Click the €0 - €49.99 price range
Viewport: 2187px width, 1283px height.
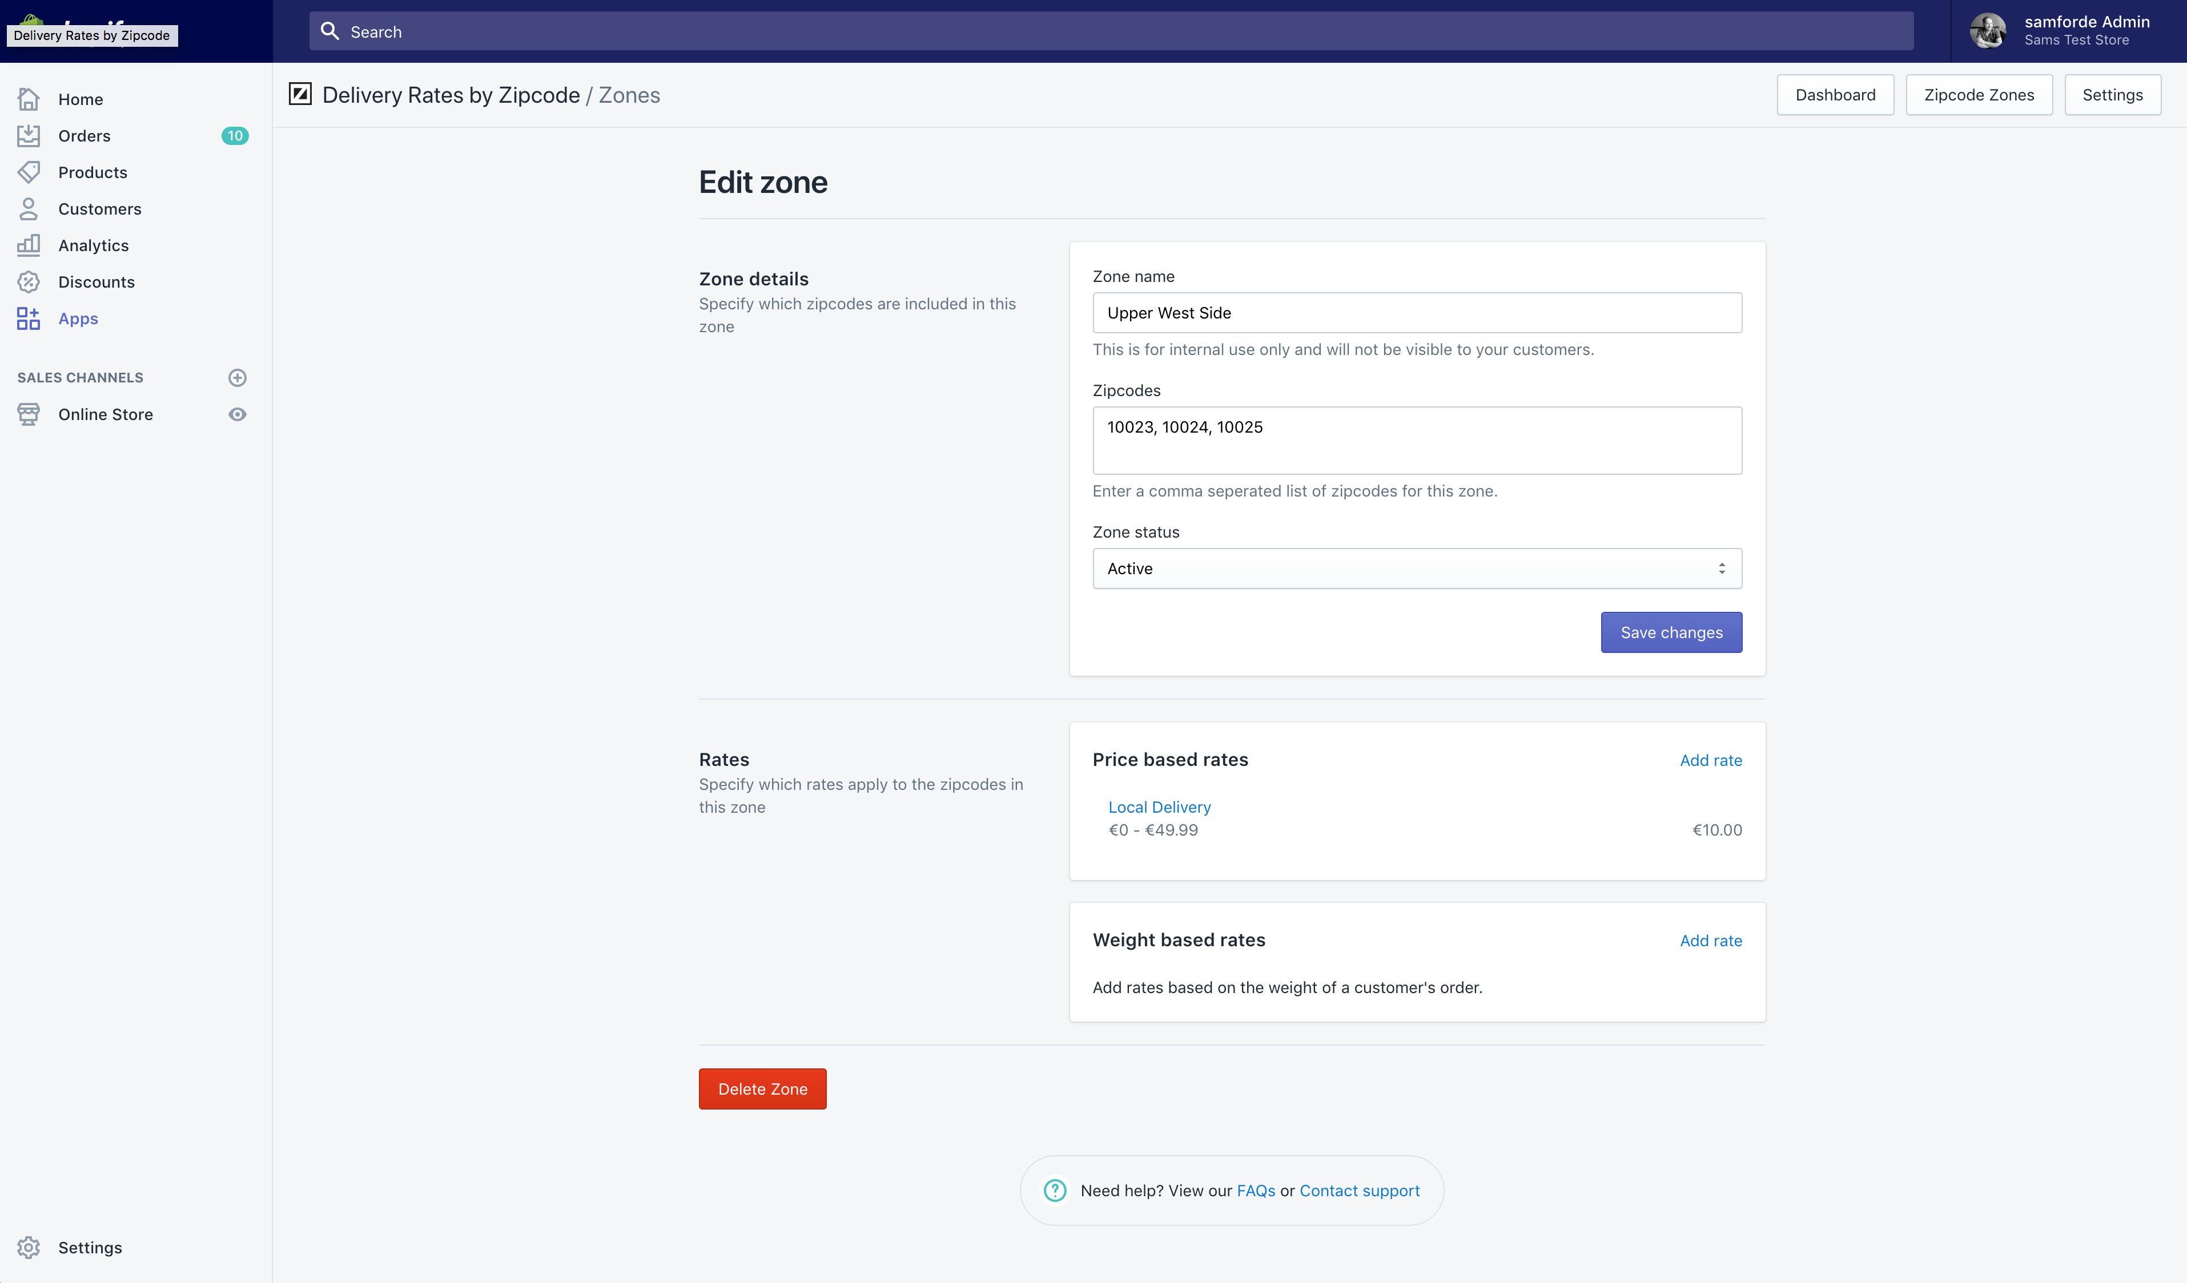click(x=1152, y=829)
